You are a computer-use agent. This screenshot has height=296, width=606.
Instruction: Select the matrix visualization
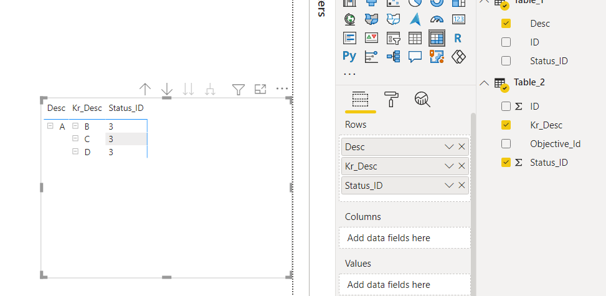click(x=437, y=38)
